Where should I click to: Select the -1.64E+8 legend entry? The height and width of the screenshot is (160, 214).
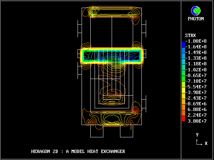pyautogui.click(x=197, y=47)
